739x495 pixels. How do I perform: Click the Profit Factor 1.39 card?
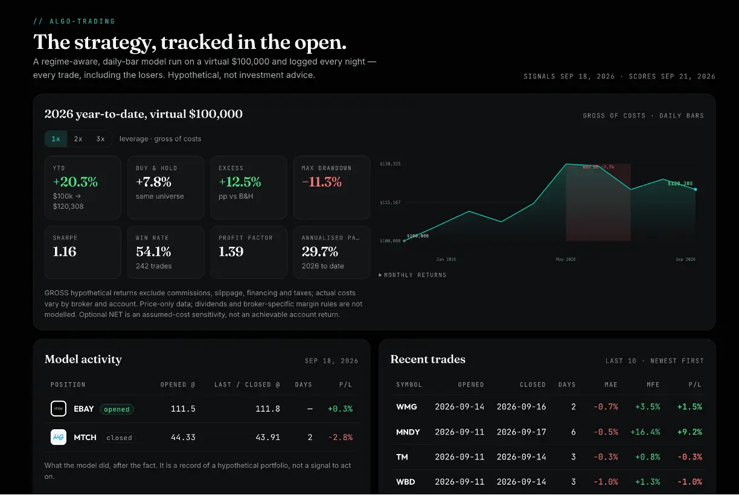(x=249, y=252)
